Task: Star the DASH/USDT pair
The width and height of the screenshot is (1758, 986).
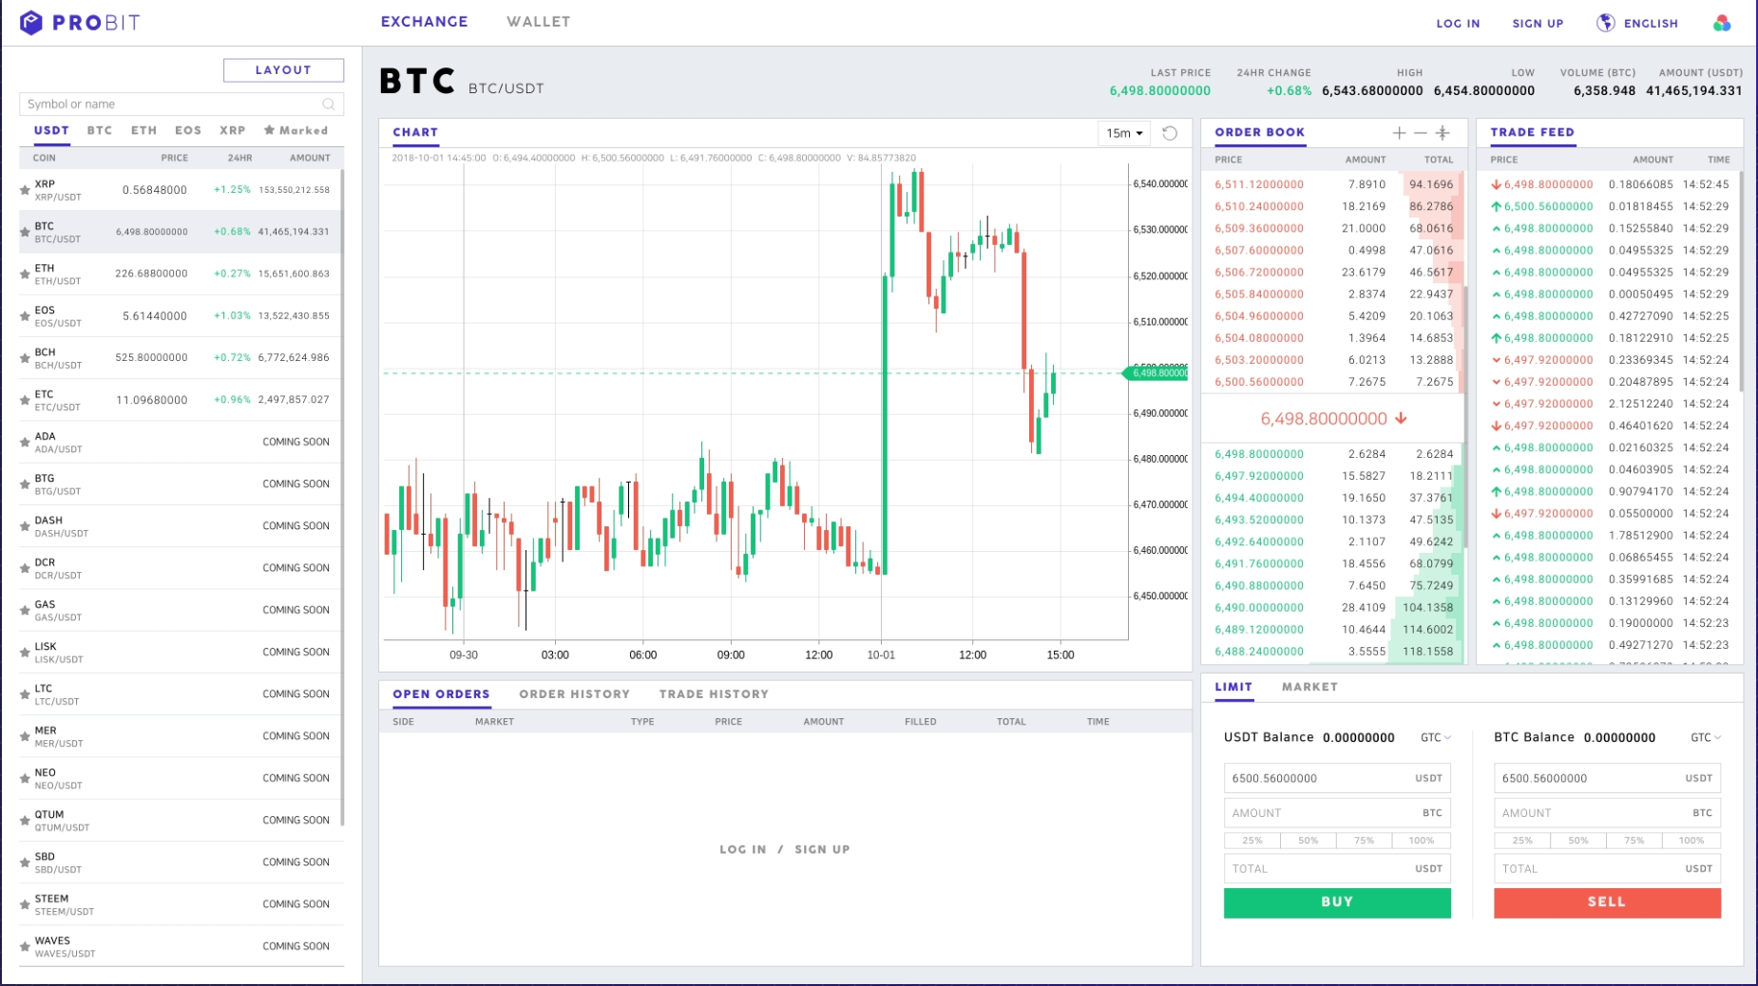Action: coord(25,526)
